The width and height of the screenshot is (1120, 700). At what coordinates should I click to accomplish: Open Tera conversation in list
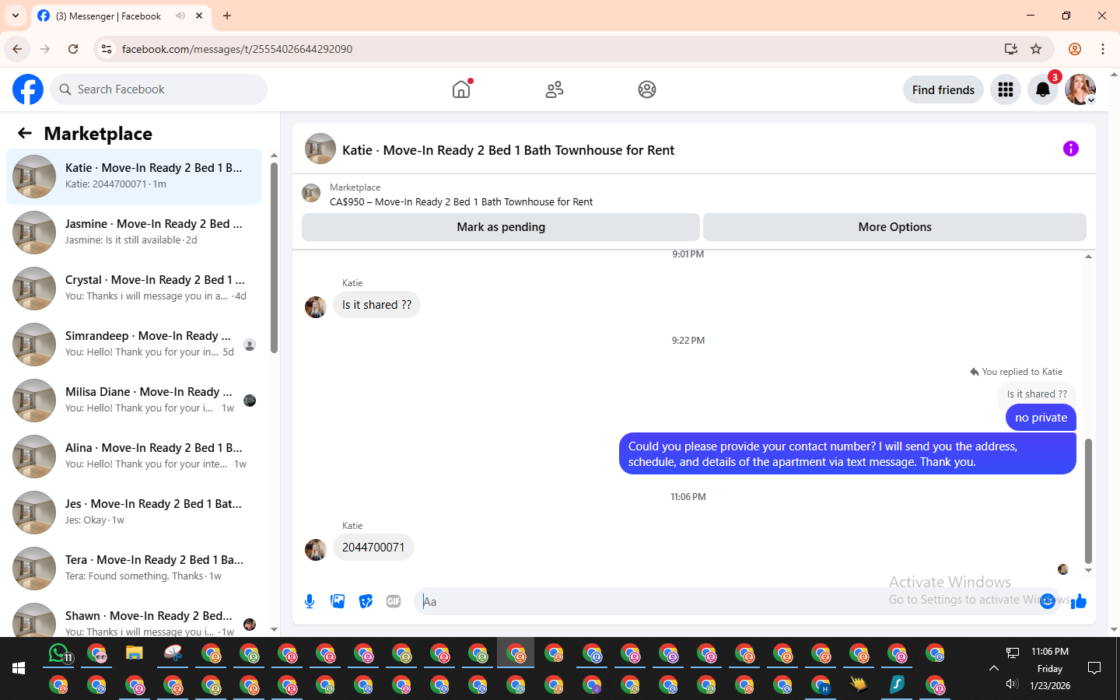tap(134, 569)
